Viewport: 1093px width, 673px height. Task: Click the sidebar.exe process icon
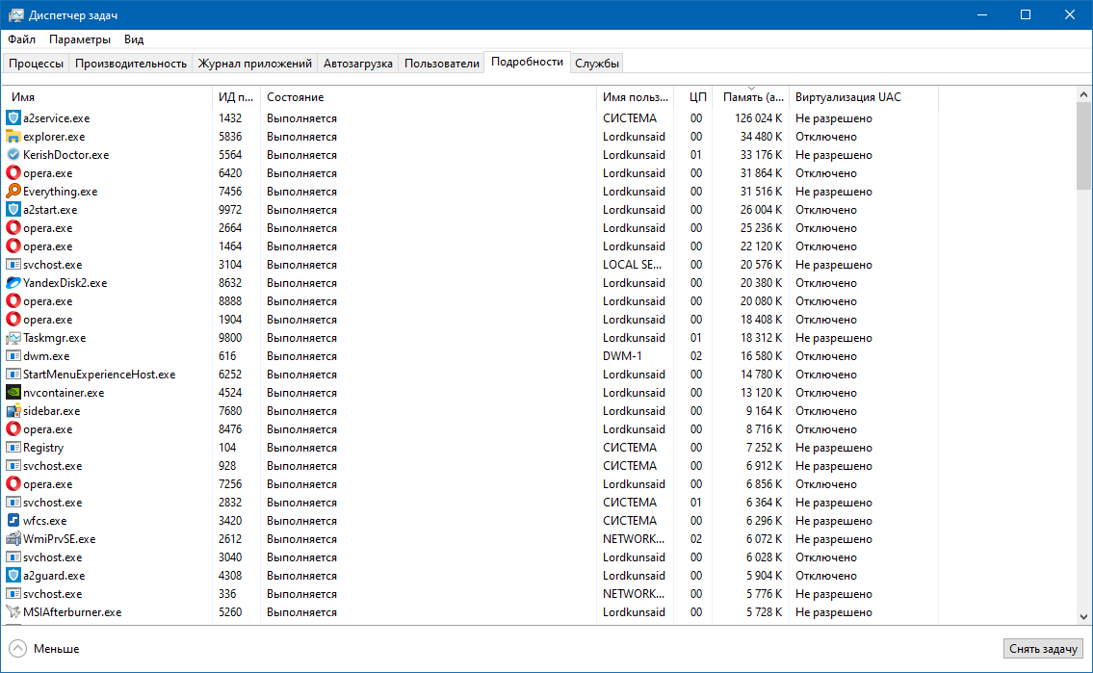click(13, 411)
